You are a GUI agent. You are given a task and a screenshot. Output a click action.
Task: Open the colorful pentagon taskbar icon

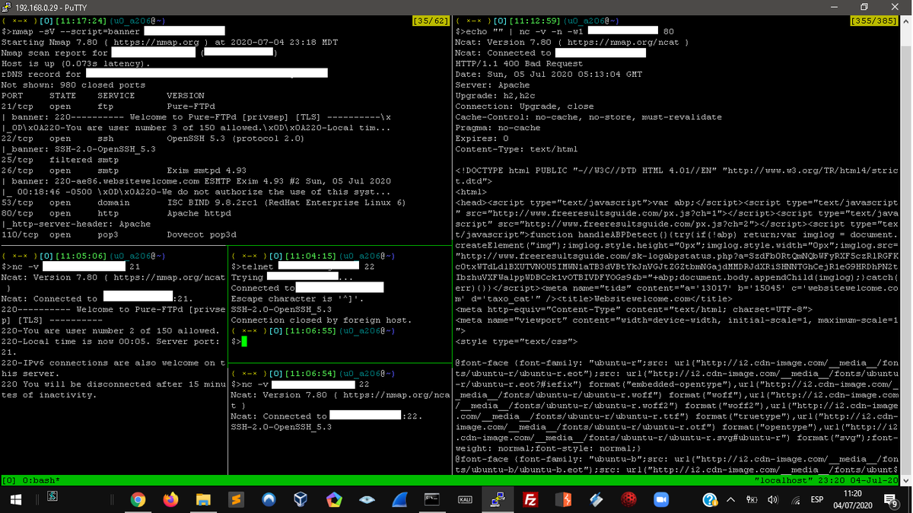(x=334, y=499)
